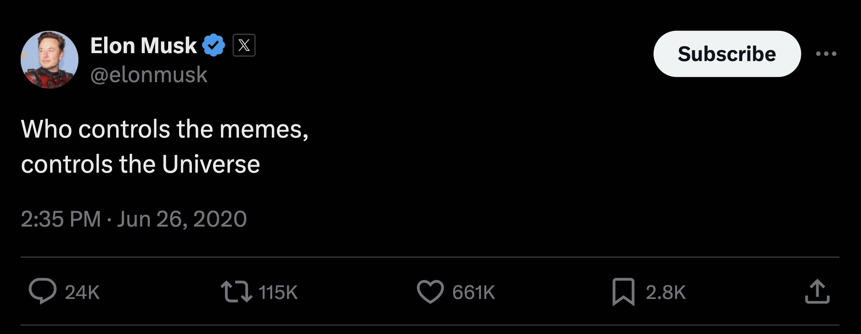Click the text 'controls the Universe'
This screenshot has width=861, height=334.
141,164
